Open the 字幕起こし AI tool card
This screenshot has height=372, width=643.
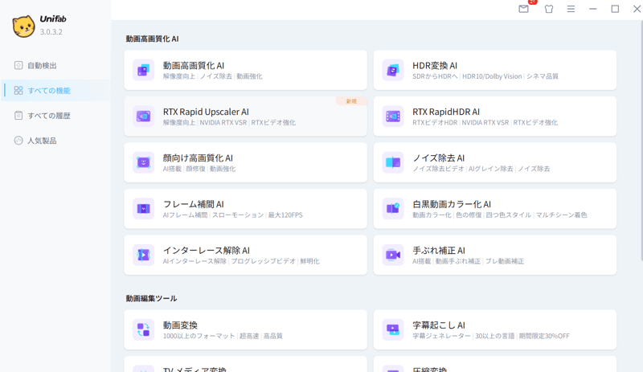coord(494,329)
